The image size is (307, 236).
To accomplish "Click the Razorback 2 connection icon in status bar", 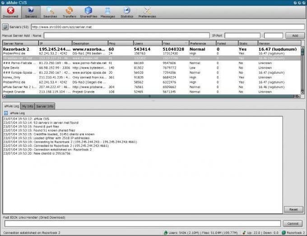I will coord(284,233).
